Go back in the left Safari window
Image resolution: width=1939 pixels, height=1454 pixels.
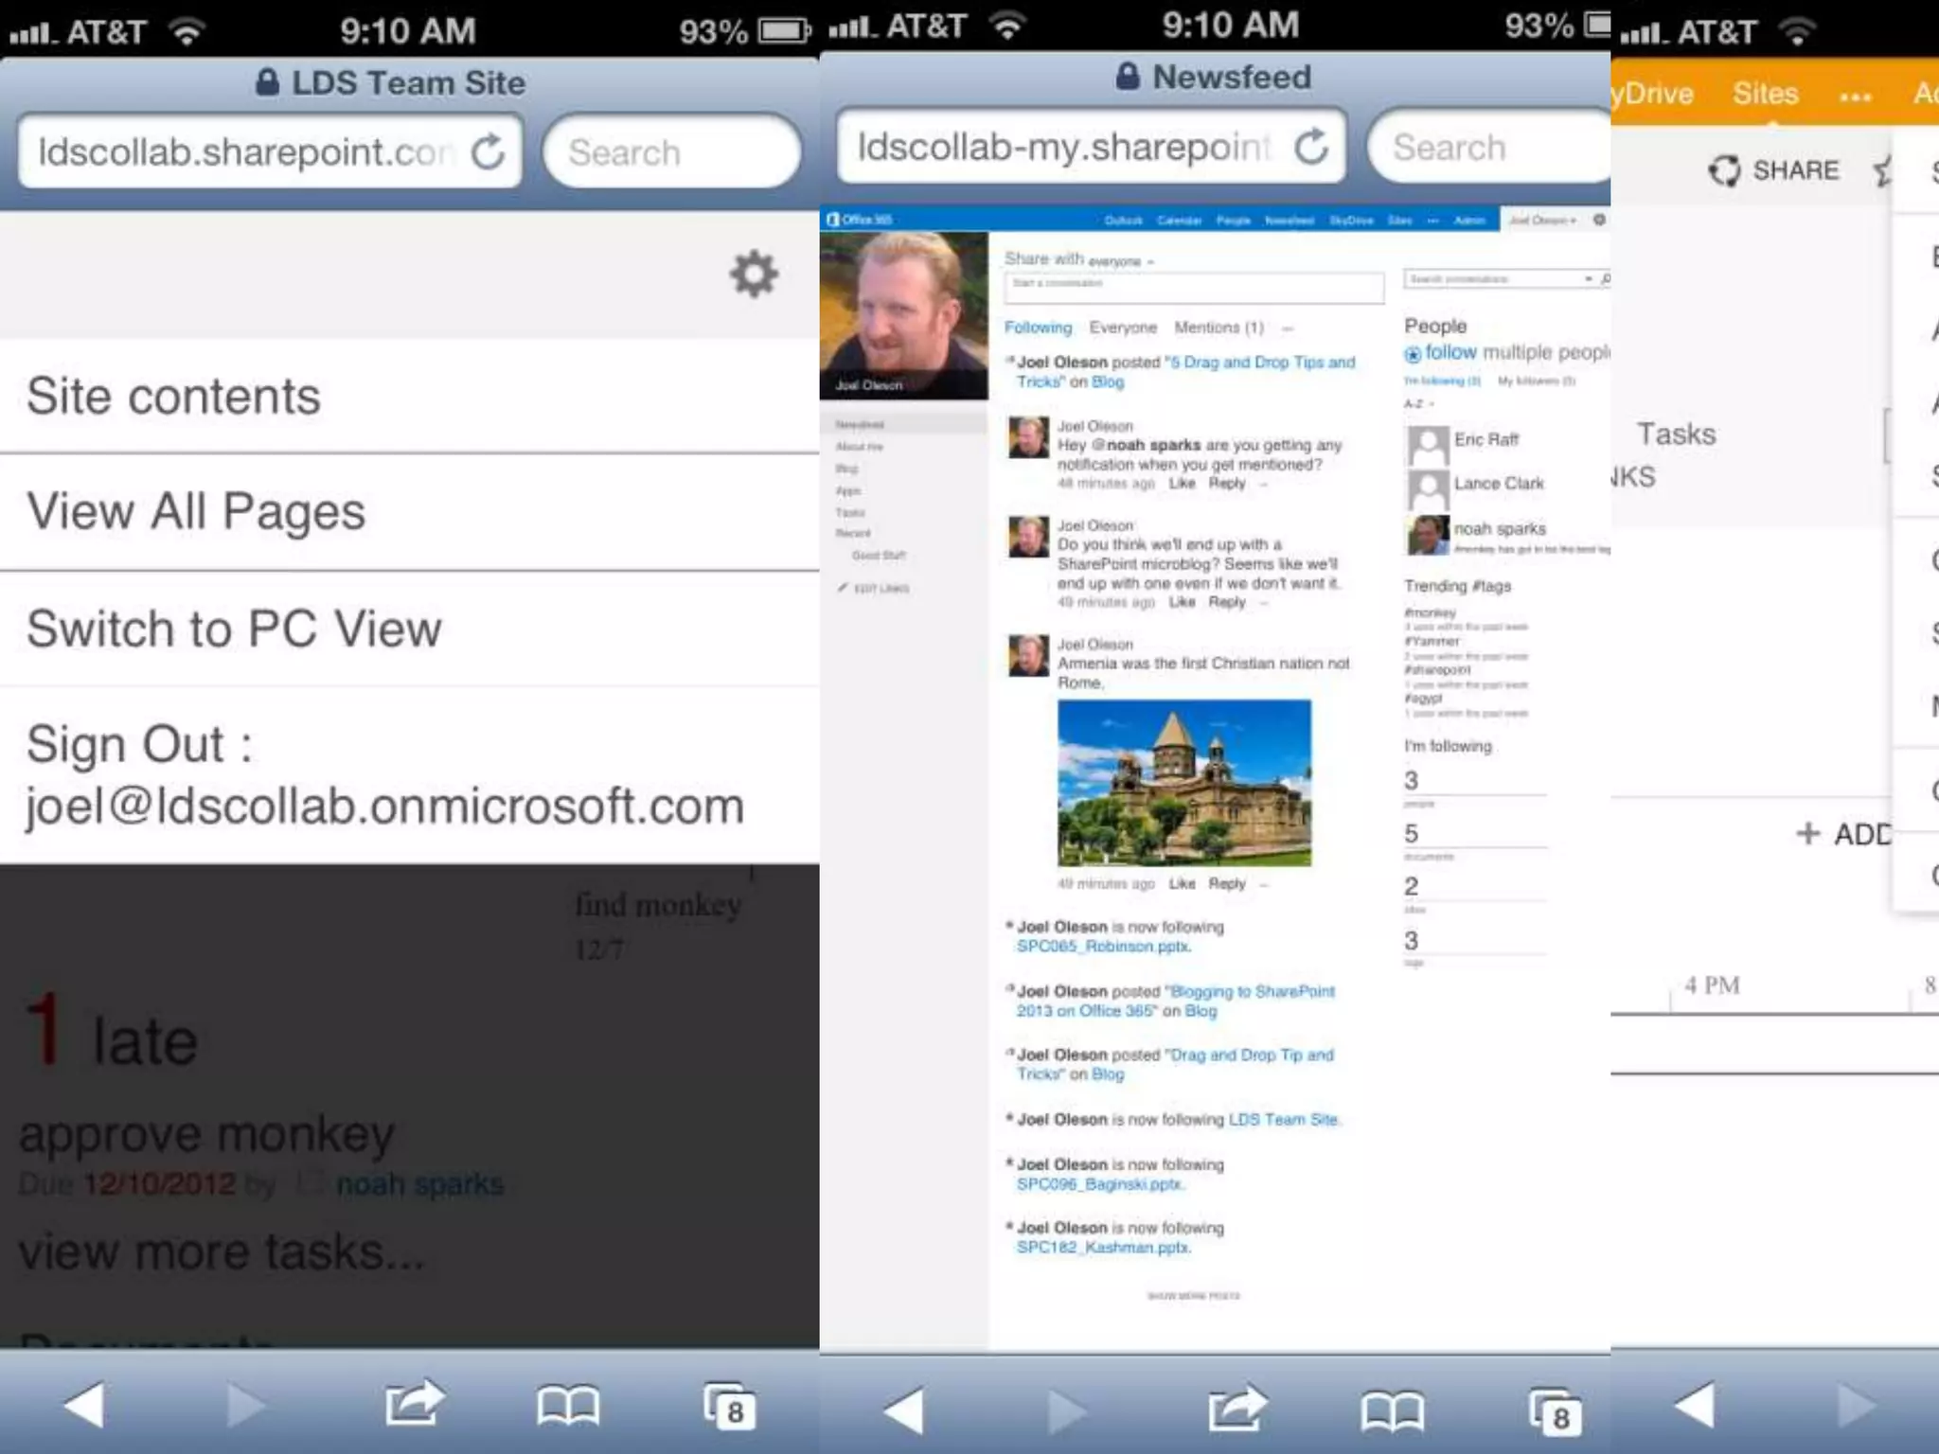pyautogui.click(x=85, y=1404)
